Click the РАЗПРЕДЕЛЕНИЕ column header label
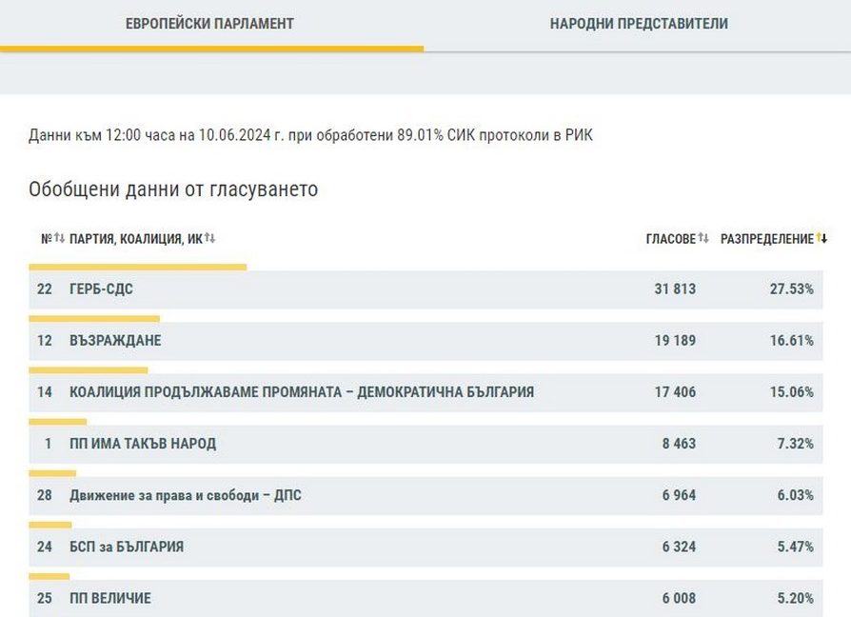The height and width of the screenshot is (617, 851). [766, 239]
